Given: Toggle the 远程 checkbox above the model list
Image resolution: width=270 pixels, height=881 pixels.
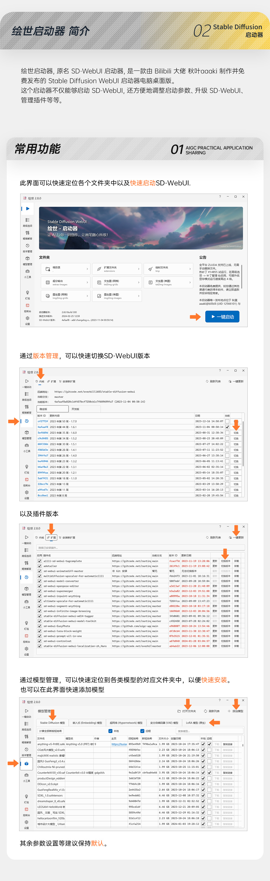Looking at the screenshot, I should coord(142,731).
